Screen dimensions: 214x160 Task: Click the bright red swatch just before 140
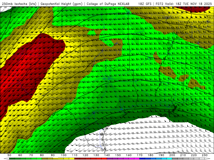click(104, 159)
